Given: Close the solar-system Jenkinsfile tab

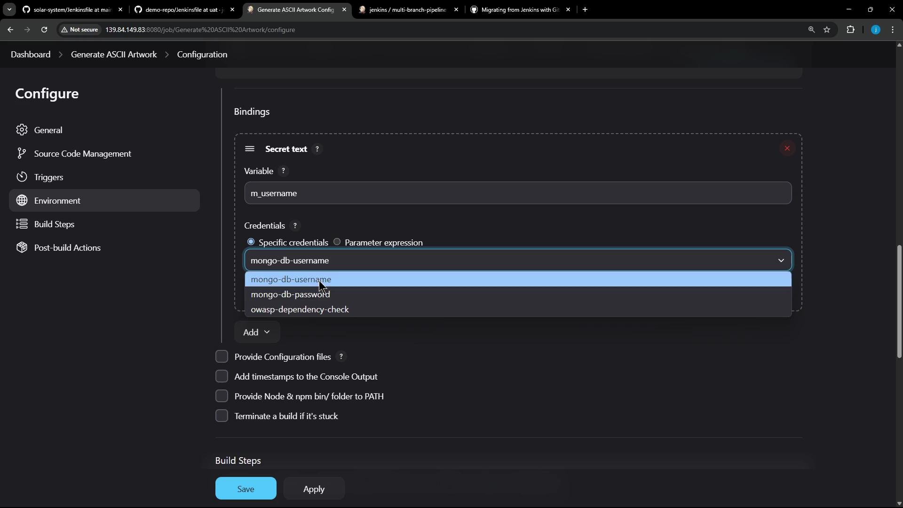Looking at the screenshot, I should [x=120, y=9].
